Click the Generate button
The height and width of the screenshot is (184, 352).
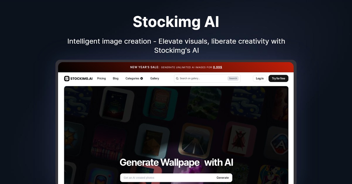click(x=223, y=178)
